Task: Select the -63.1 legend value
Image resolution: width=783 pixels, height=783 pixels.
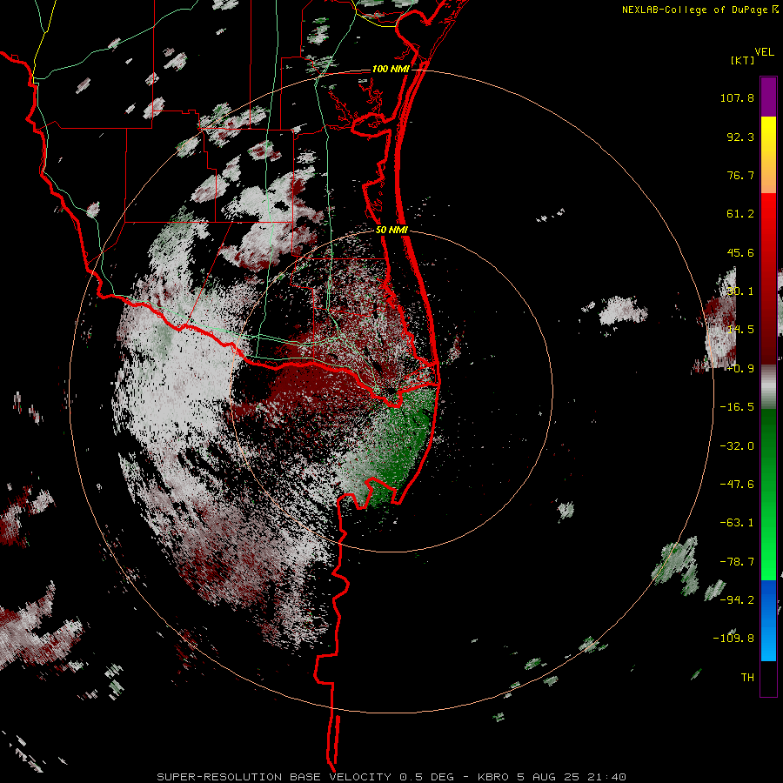Action: coord(737,523)
